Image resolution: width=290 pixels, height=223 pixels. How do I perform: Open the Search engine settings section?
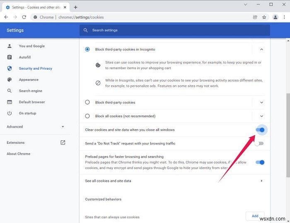(x=31, y=91)
